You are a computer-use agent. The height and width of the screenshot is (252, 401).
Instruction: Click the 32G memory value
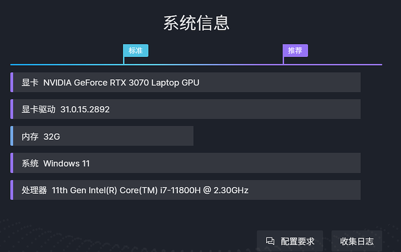52,137
